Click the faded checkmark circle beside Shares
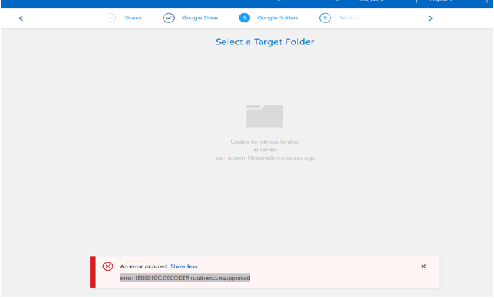This screenshot has width=494, height=299. pyautogui.click(x=111, y=18)
